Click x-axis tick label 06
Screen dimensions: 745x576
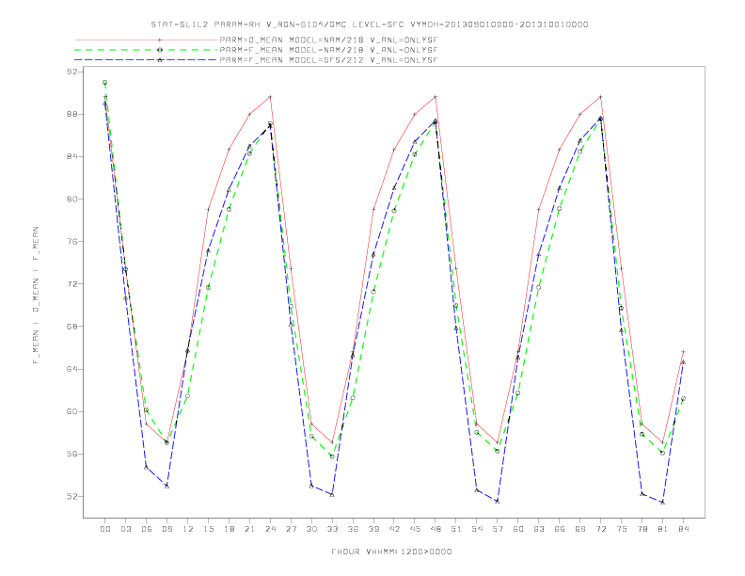pos(147,529)
